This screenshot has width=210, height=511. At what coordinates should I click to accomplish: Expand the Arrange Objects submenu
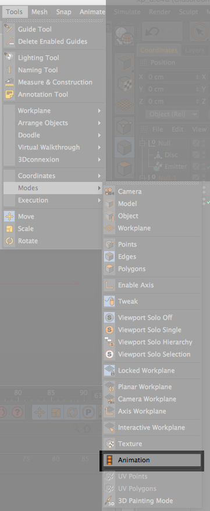pyautogui.click(x=54, y=123)
